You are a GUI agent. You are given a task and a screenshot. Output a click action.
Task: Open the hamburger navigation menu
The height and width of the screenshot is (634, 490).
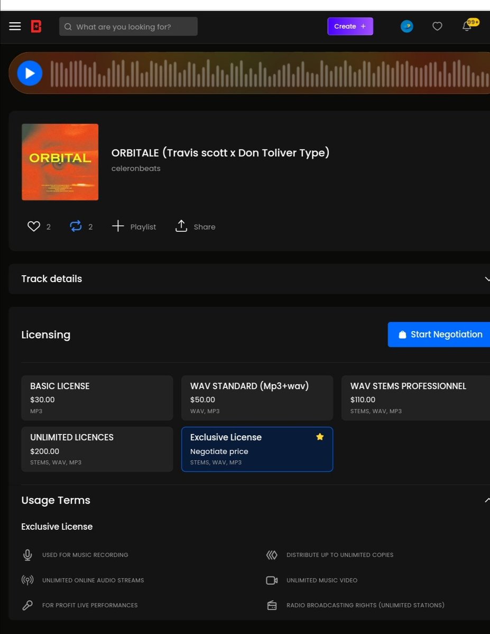pos(15,26)
